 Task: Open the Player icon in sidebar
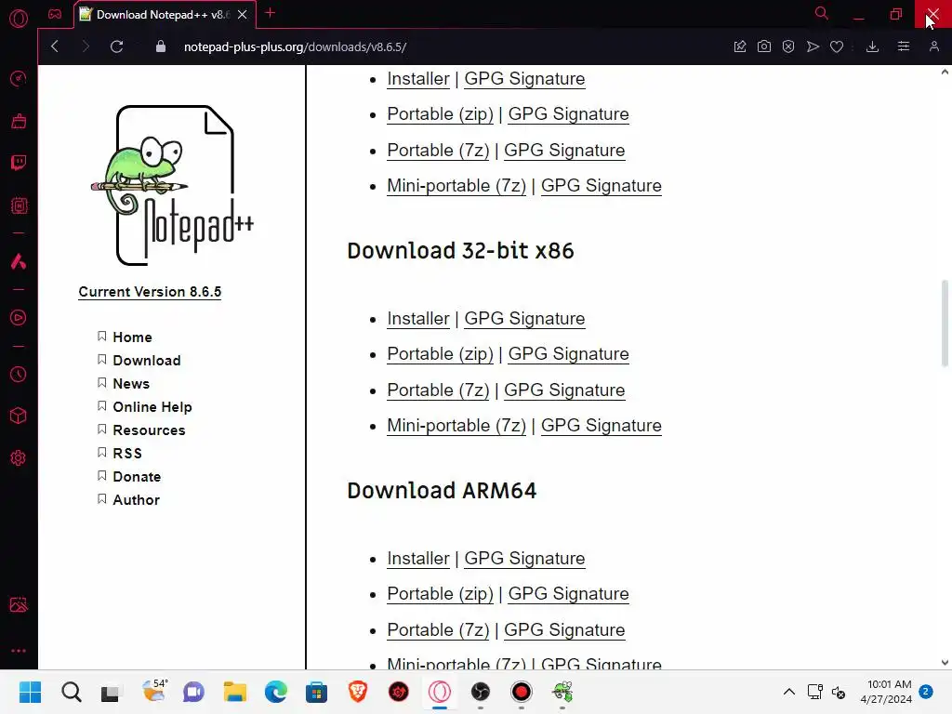point(19,318)
